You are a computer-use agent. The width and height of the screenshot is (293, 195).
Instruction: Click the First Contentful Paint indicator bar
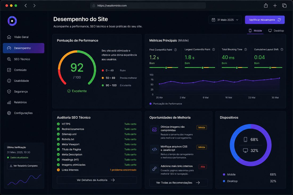[164, 68]
